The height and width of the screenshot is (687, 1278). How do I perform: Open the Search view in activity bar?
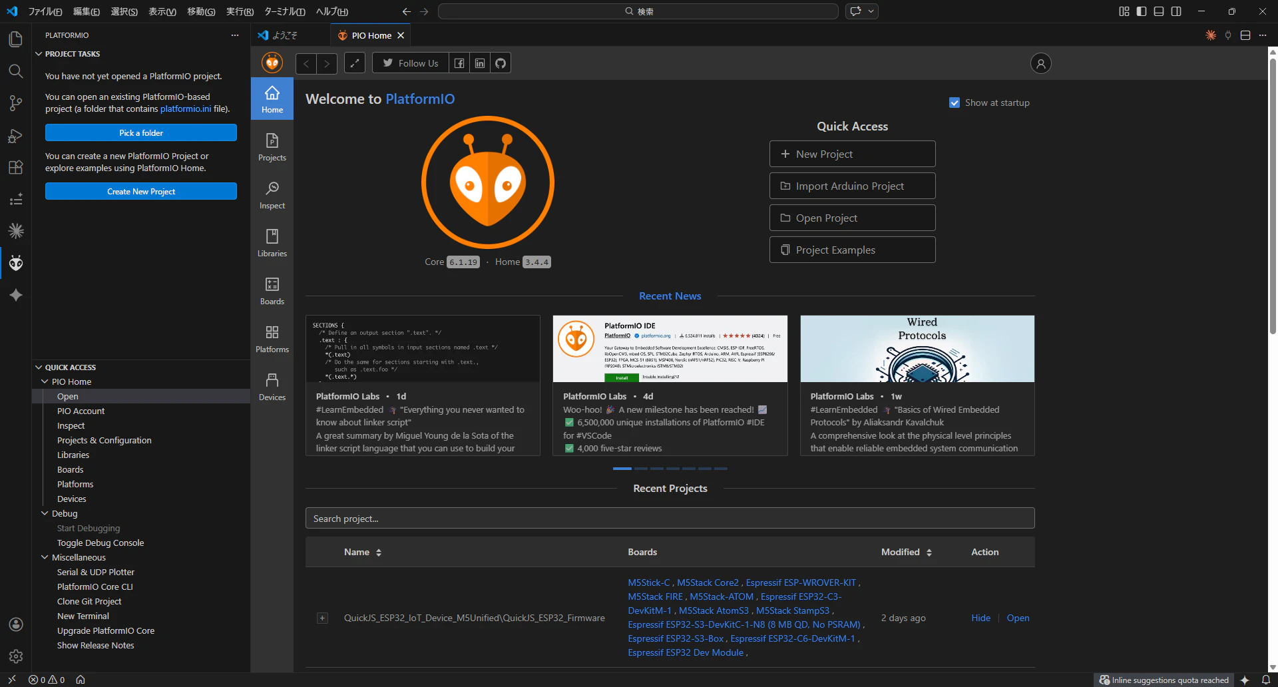pos(16,71)
